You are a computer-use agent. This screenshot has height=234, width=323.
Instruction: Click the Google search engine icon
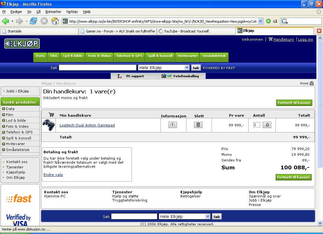[x=285, y=21]
